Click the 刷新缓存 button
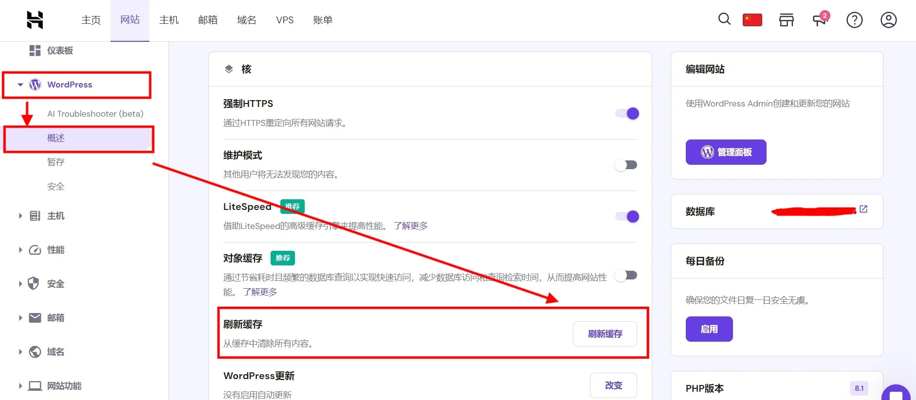Image resolution: width=916 pixels, height=400 pixels. pyautogui.click(x=605, y=334)
